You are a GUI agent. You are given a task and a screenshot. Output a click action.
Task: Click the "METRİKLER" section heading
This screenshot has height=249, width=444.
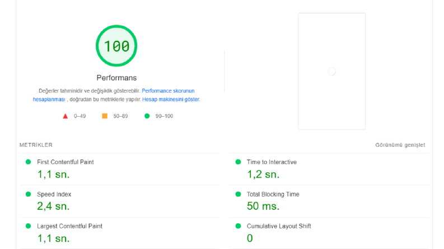(x=36, y=145)
